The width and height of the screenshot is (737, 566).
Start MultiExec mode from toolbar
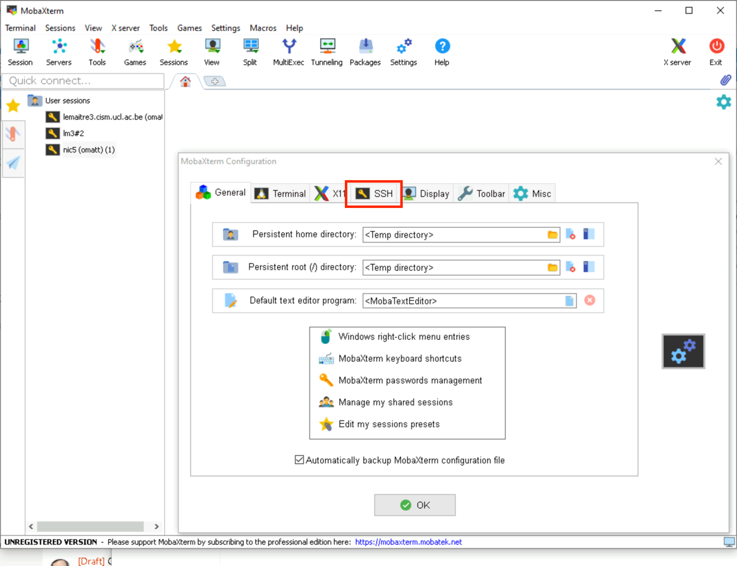[288, 52]
